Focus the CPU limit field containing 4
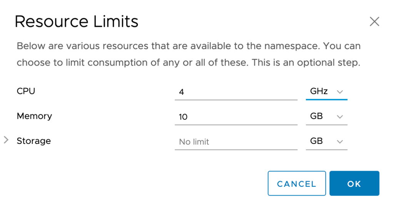394x211 pixels. tap(235, 92)
